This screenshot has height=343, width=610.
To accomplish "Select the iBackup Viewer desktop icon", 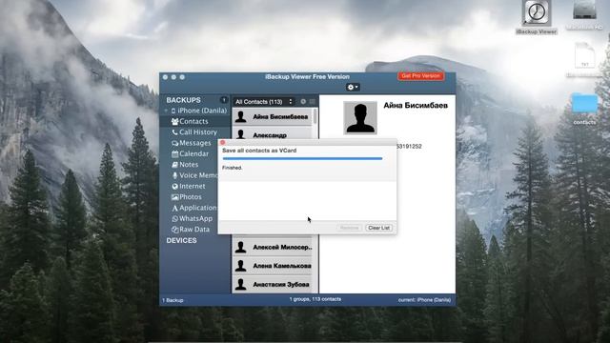I will [537, 17].
